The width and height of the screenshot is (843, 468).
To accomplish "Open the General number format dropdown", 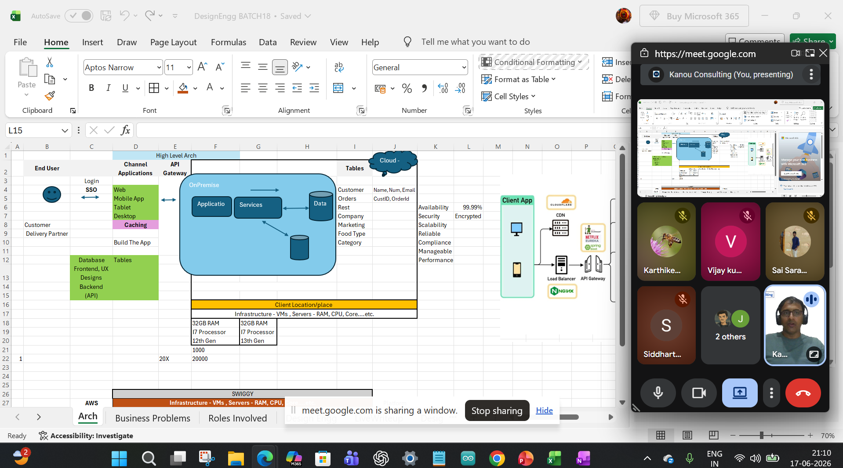I will (464, 68).
